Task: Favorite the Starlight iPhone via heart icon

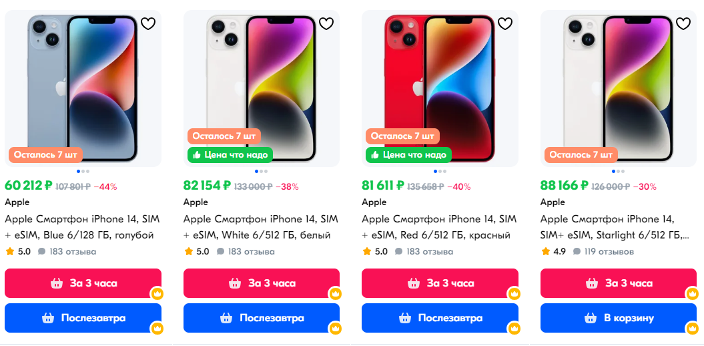Action: pyautogui.click(x=683, y=23)
